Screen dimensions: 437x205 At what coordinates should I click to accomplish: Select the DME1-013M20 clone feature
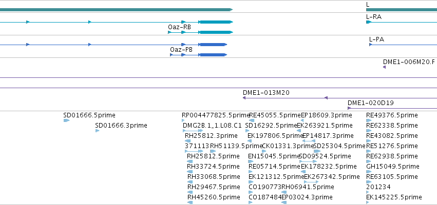click(340, 98)
